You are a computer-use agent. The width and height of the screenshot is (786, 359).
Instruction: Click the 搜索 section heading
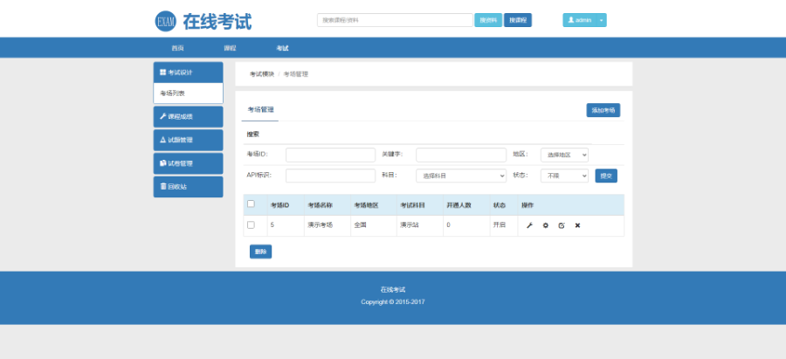(253, 135)
